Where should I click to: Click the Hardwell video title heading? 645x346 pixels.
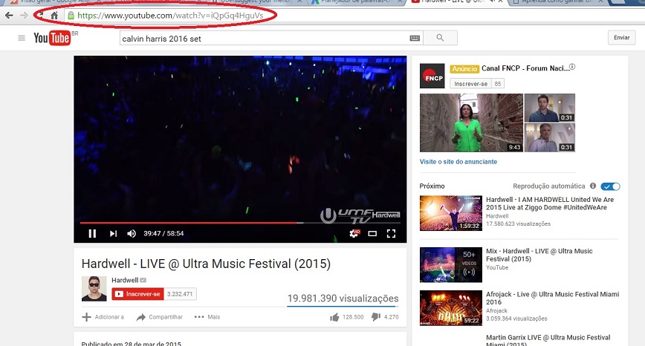pyautogui.click(x=206, y=264)
